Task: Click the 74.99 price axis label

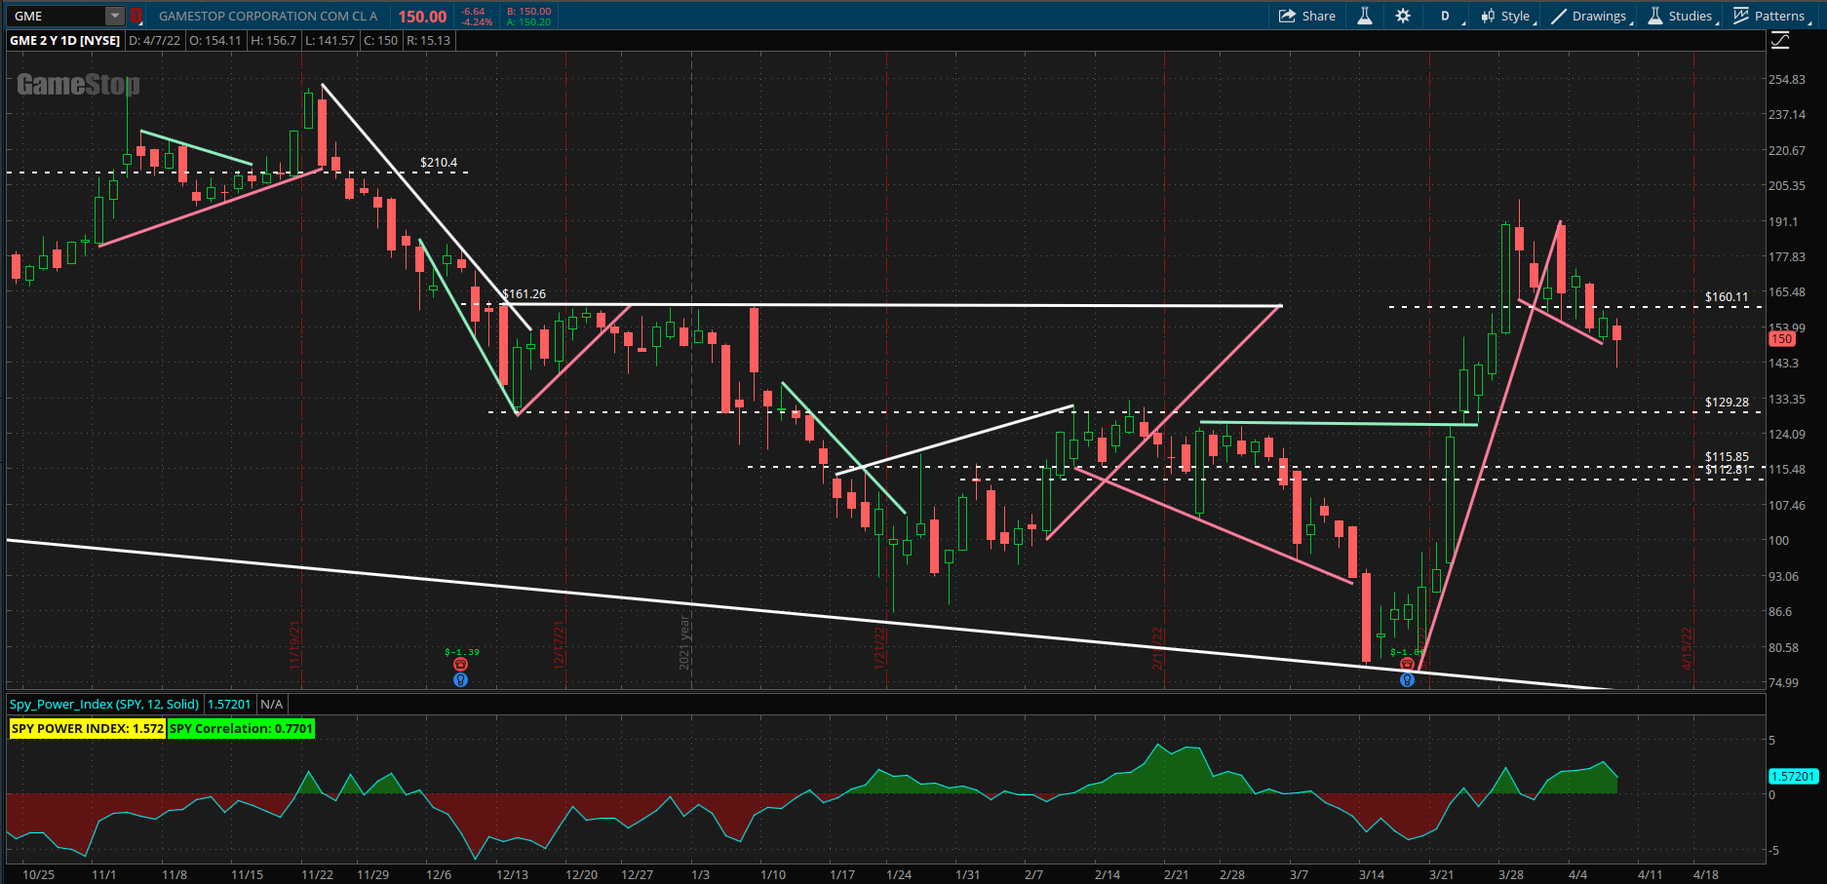Action: pyautogui.click(x=1784, y=682)
